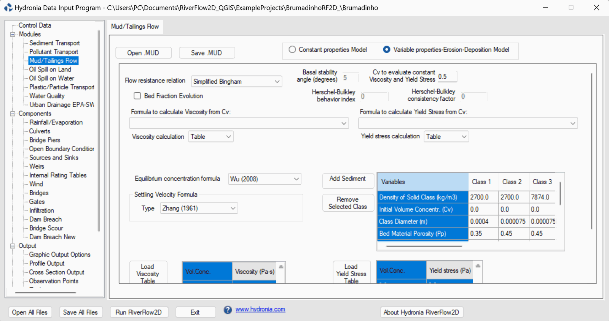This screenshot has height=321, width=609.
Task: Click the Cv constant viscosity input field
Action: (x=447, y=76)
